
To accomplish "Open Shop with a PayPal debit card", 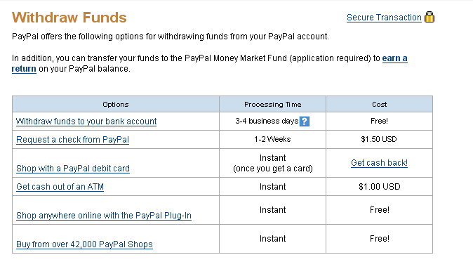I will point(73,168).
